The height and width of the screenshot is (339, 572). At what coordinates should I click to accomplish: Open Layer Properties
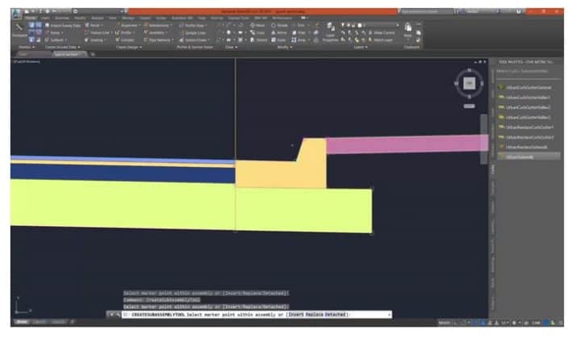point(331,32)
